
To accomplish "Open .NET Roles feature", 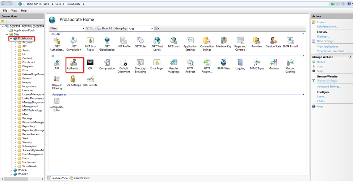I will pyautogui.click(x=140, y=43).
